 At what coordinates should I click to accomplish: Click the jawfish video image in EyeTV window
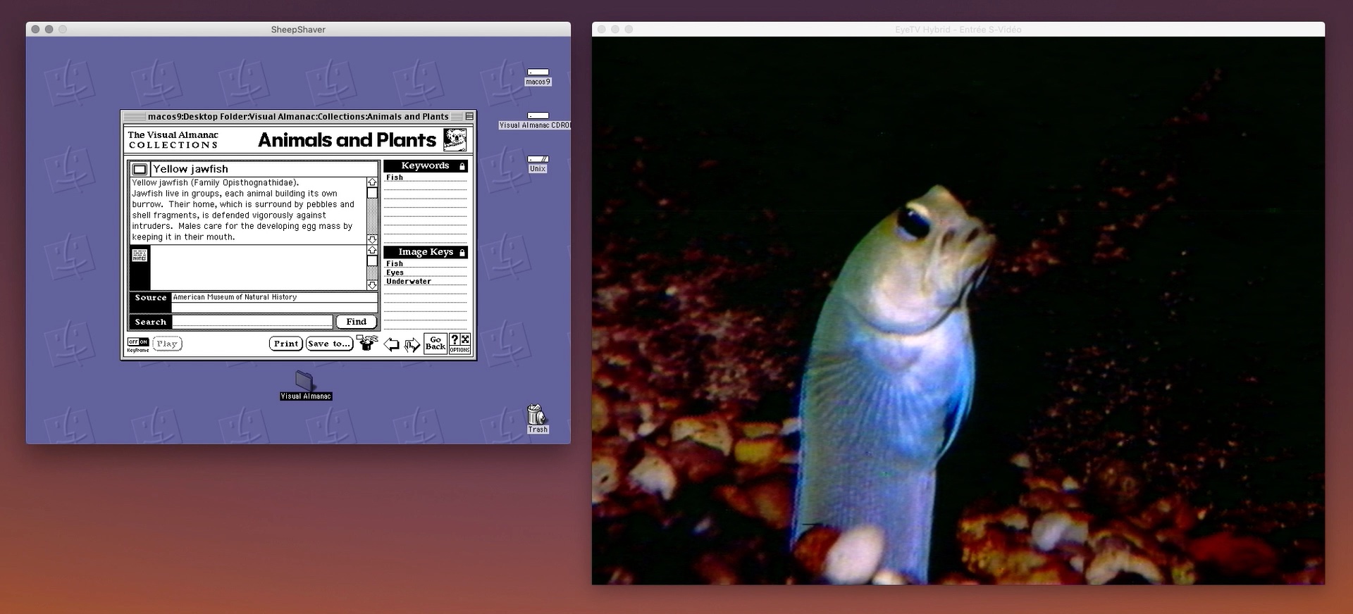[958, 311]
